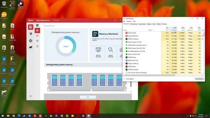This screenshot has width=210, height=118.
Task: Open Microsoft Edge from the taskbar
Action: point(19,116)
